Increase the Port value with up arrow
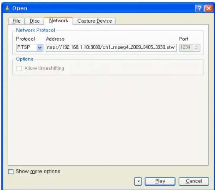 coord(196,46)
